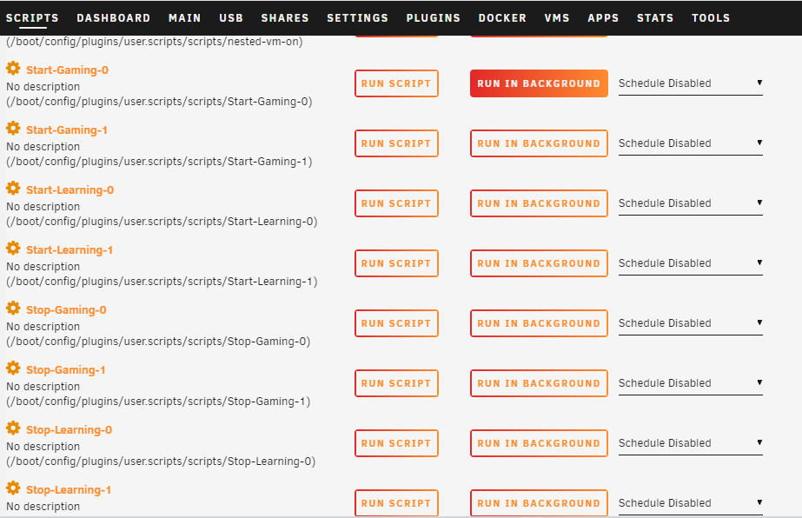
Task: Run the Stop-Learning-1 script
Action: 396,502
